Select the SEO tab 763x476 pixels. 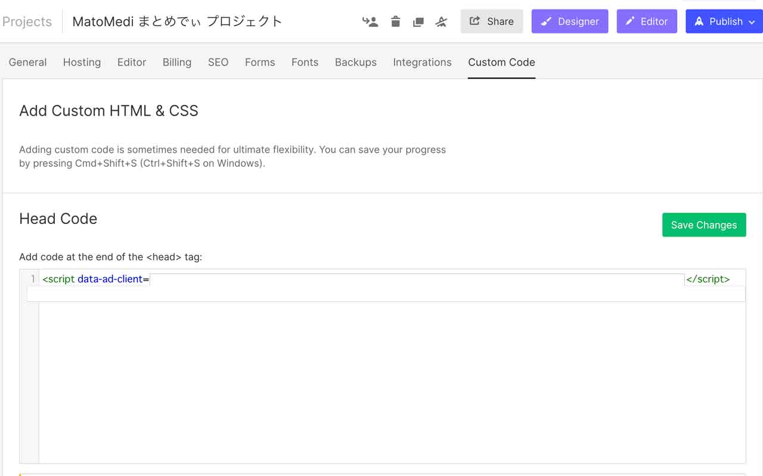[218, 62]
